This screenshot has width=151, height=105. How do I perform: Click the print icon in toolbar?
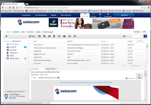pyautogui.click(x=64, y=36)
